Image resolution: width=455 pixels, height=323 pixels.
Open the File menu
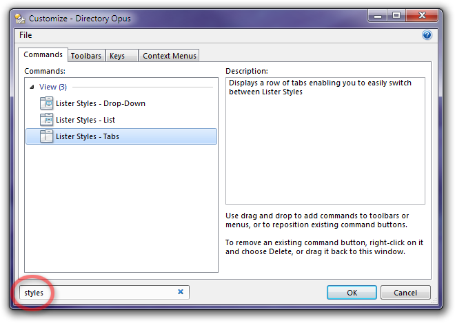pos(26,35)
